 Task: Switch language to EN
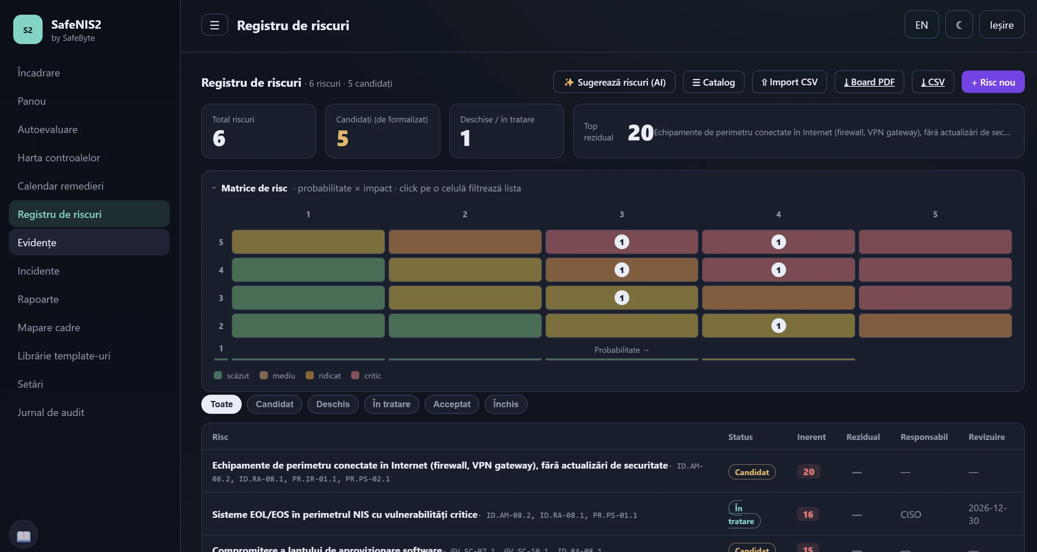coord(921,25)
